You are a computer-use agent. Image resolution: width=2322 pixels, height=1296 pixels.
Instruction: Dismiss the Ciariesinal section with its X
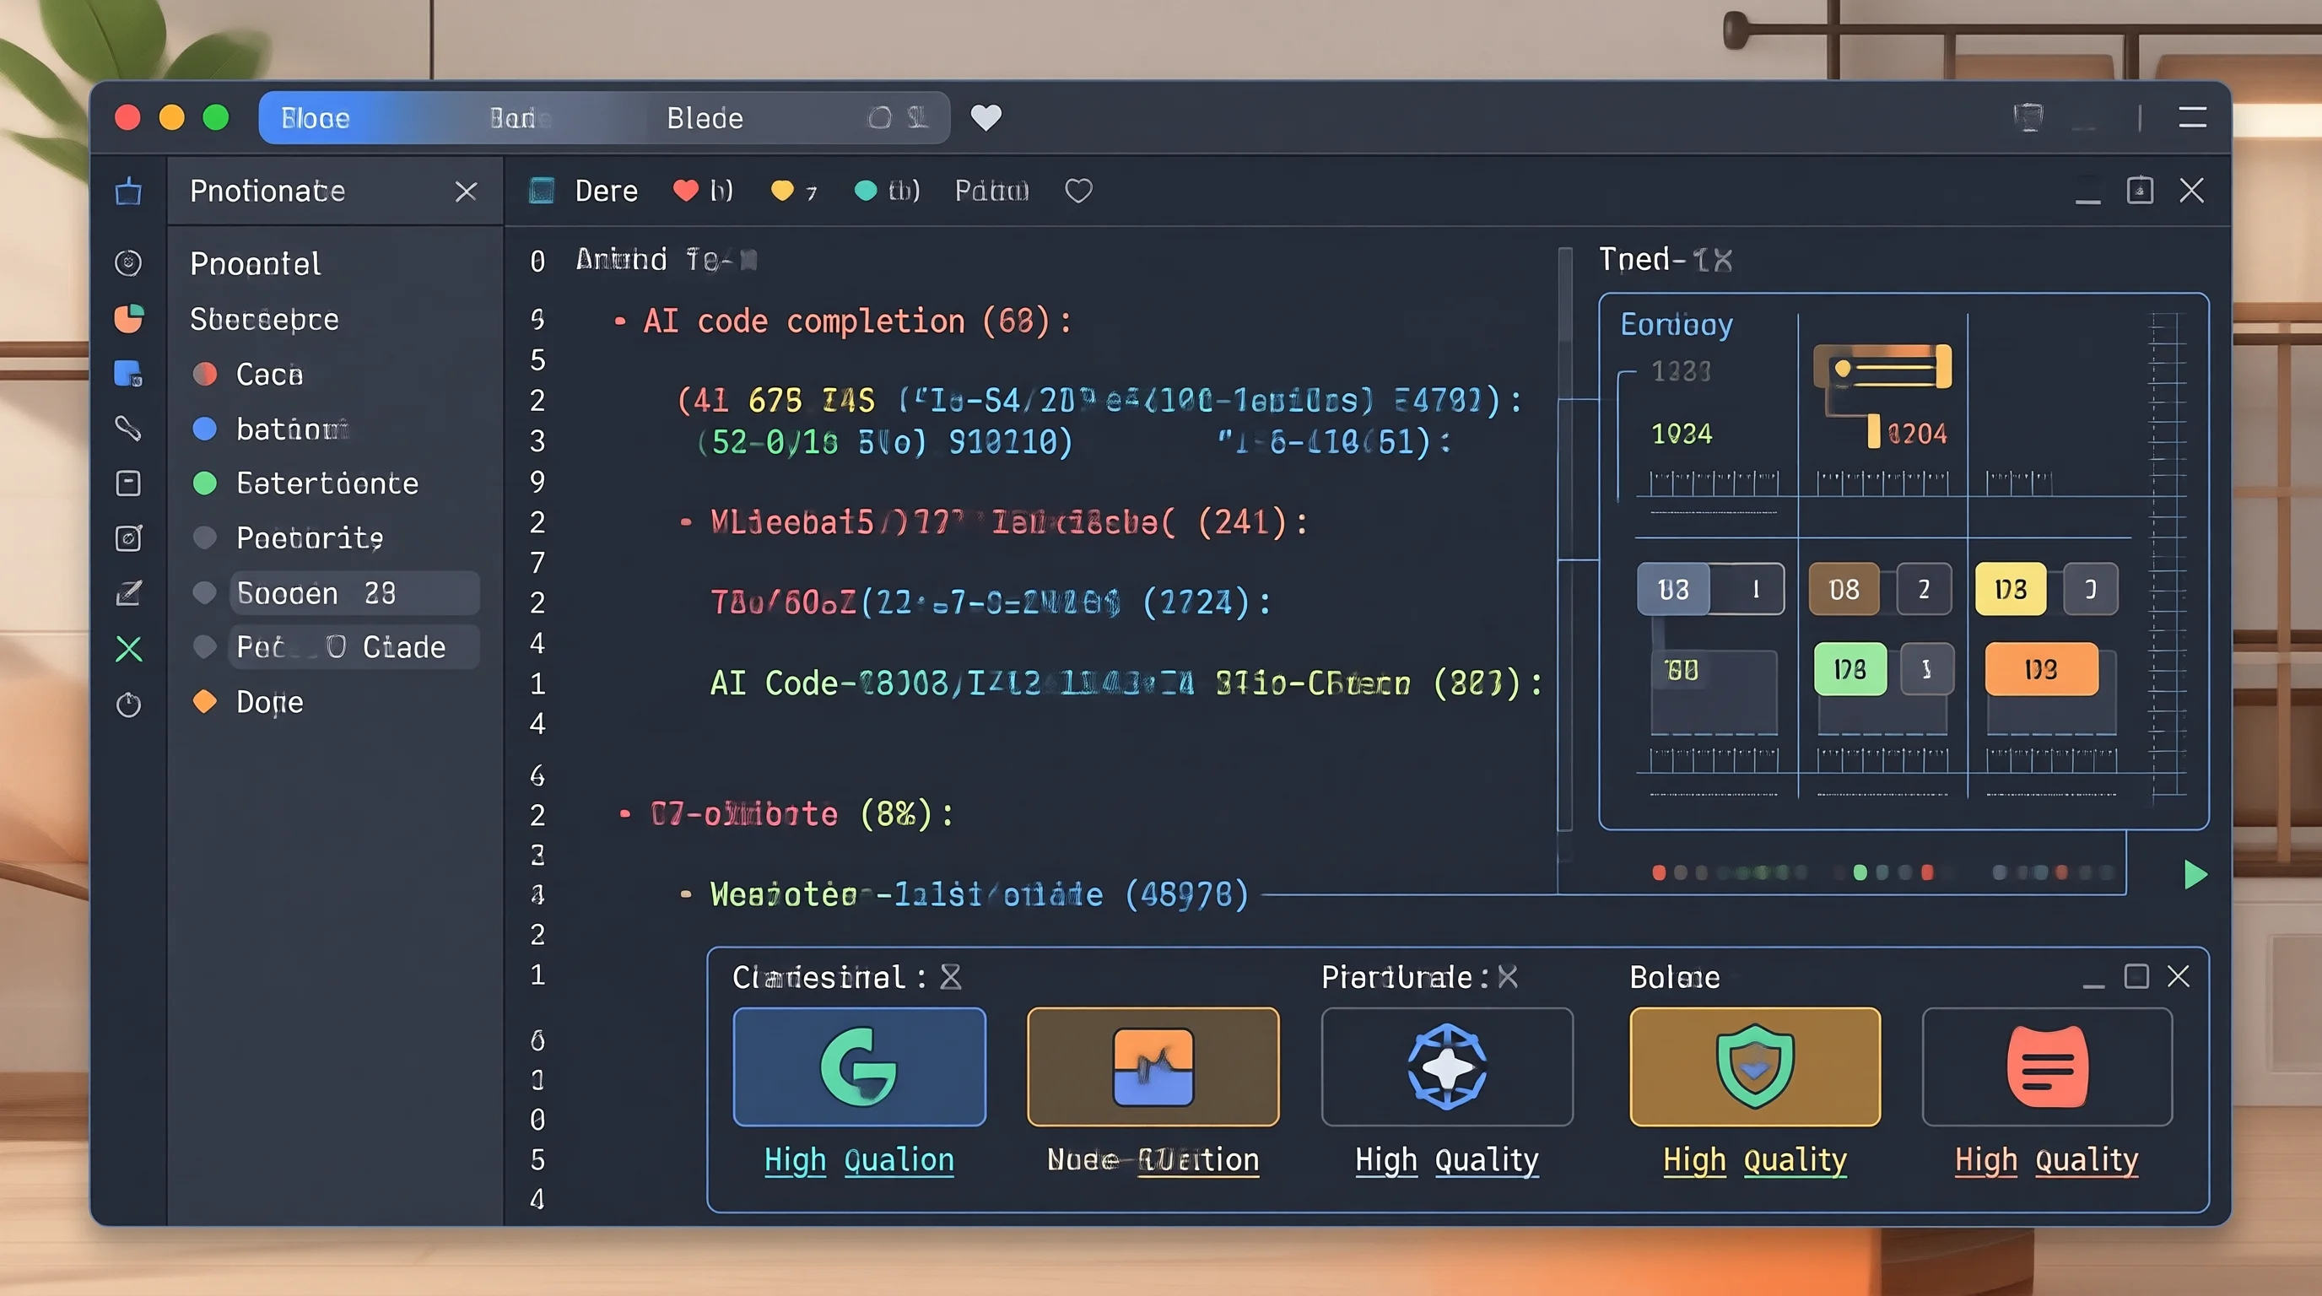[x=950, y=977]
